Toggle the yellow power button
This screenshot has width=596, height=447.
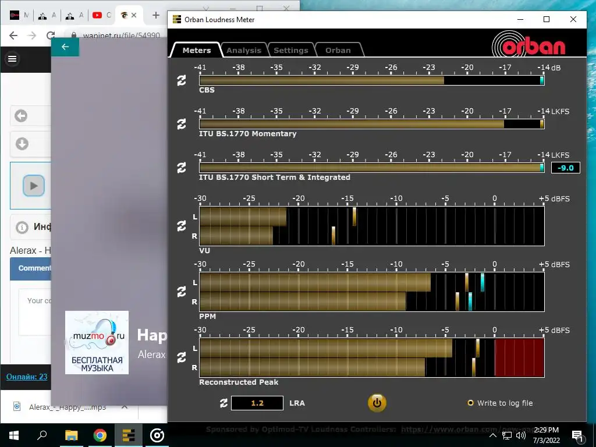(377, 403)
